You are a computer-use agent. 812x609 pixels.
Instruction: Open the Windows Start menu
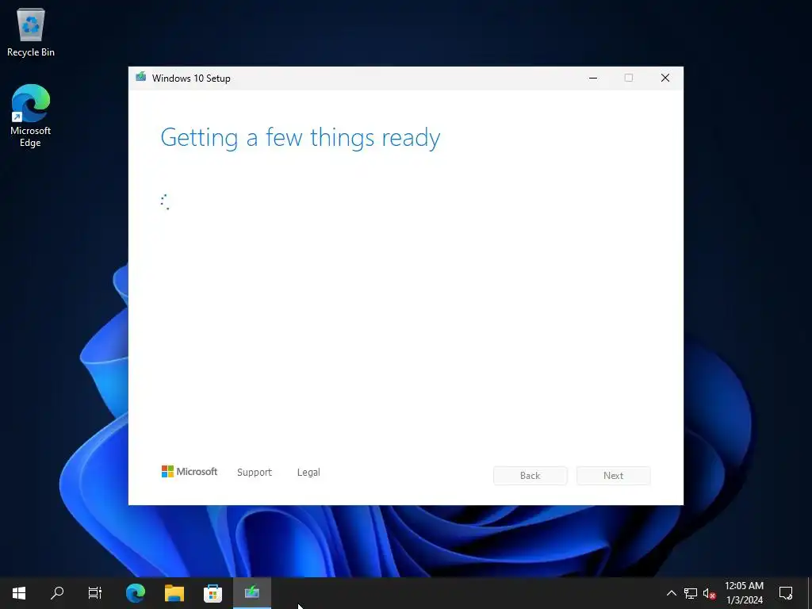tap(19, 593)
